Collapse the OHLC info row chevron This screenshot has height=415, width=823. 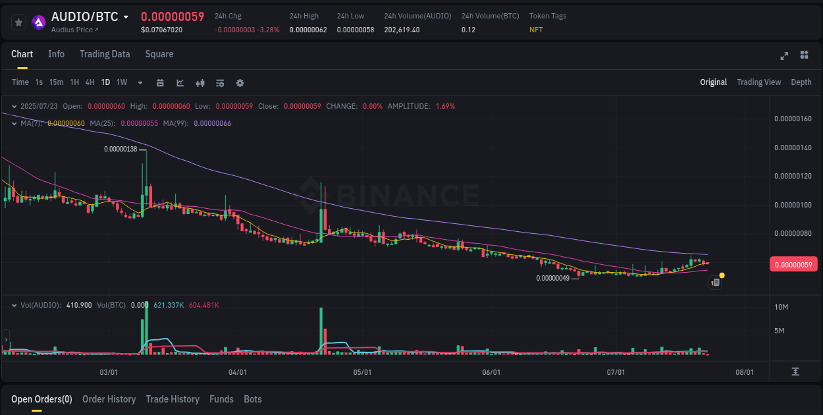click(x=14, y=105)
